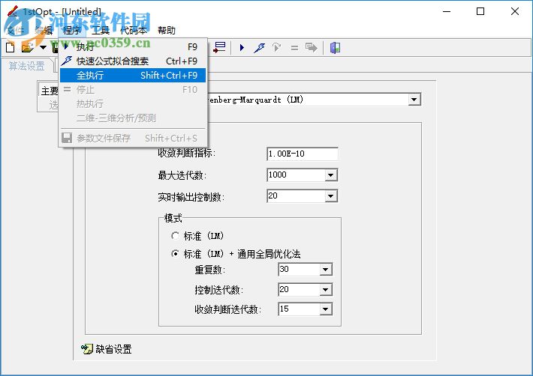The height and width of the screenshot is (376, 533).
Task: Minimize the 1stOpt window
Action: coord(447,11)
